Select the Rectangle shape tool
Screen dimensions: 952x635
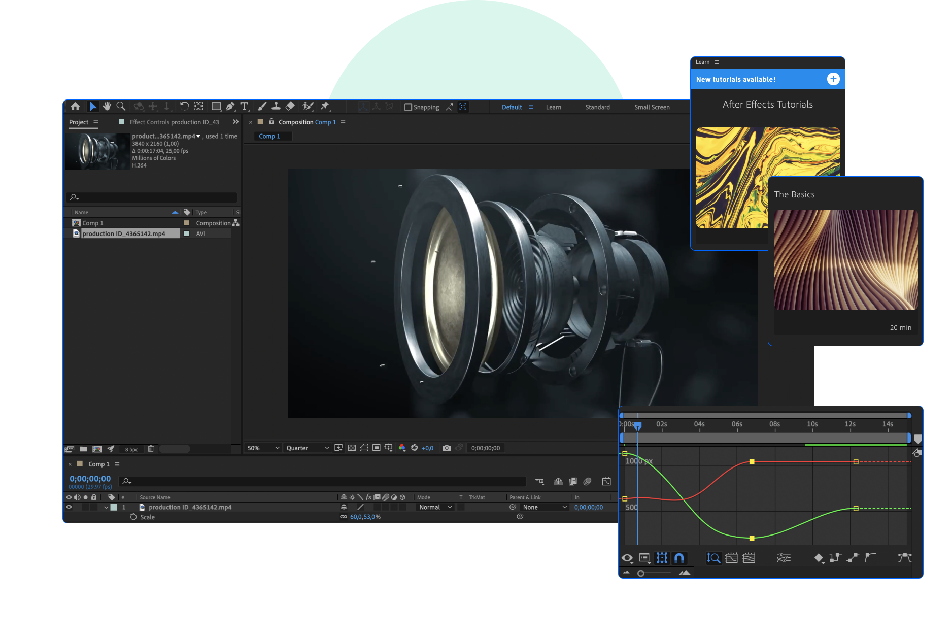click(x=216, y=107)
